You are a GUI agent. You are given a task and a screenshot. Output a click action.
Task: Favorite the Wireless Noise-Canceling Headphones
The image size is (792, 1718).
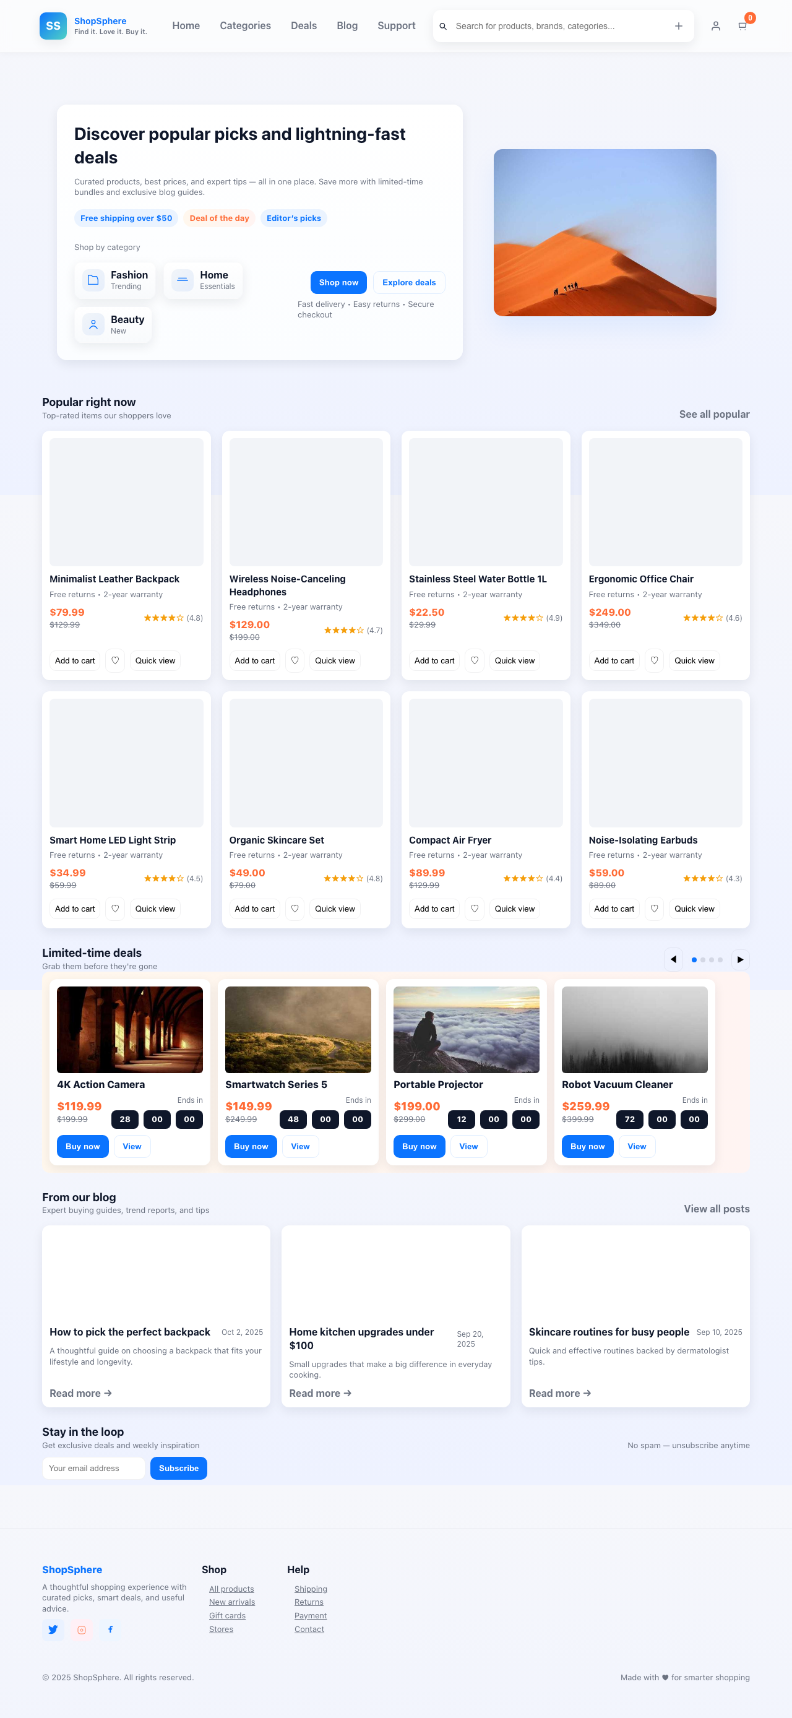(295, 660)
